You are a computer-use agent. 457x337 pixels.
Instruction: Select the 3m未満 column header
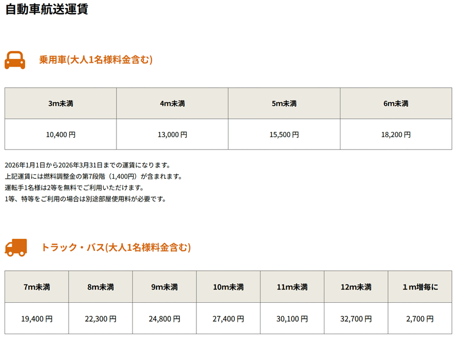point(61,103)
